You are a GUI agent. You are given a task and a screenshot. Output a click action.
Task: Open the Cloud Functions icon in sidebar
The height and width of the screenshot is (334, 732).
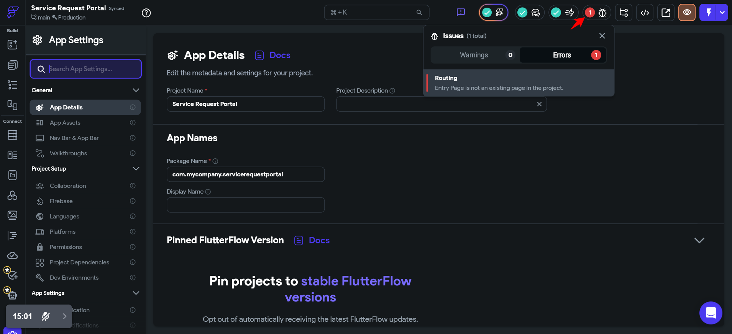click(x=13, y=256)
